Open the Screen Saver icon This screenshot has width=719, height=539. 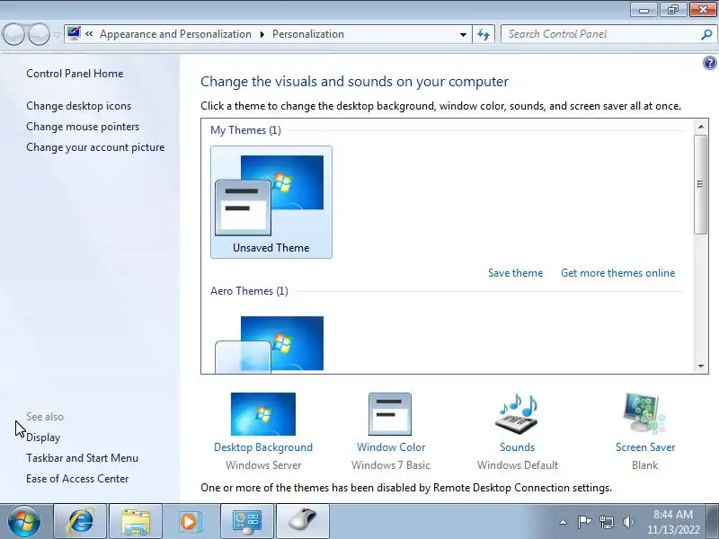pos(644,413)
